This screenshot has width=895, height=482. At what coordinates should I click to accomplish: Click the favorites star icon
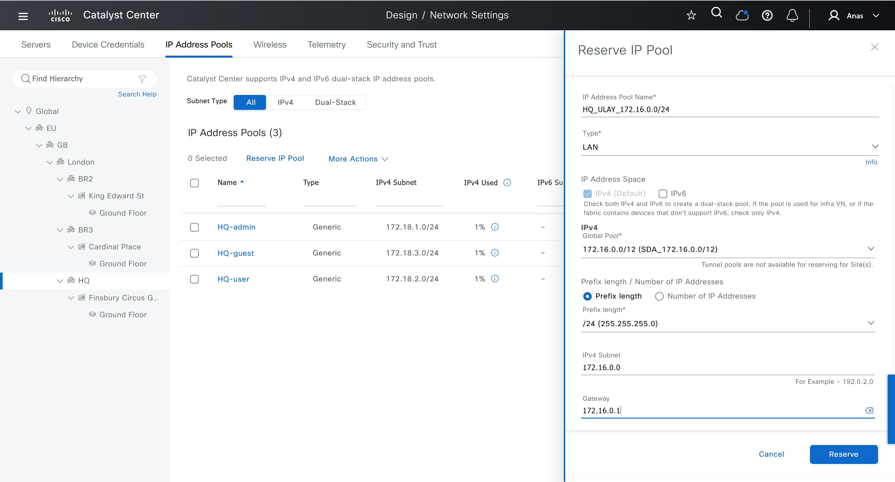[x=691, y=15]
